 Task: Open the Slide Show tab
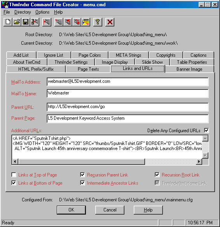coord(152,62)
